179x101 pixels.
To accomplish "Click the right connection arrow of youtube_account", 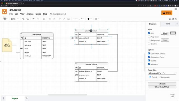I will point(111,37).
